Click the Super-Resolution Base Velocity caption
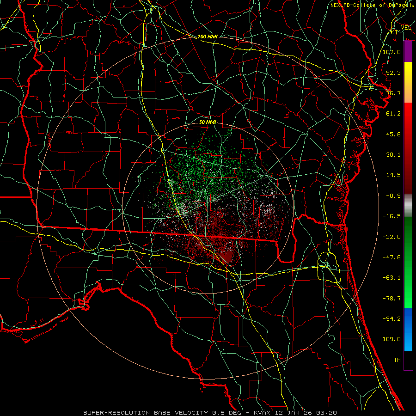 [x=210, y=413]
